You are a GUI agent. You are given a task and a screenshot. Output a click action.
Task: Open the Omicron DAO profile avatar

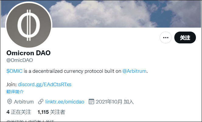pos(29,25)
